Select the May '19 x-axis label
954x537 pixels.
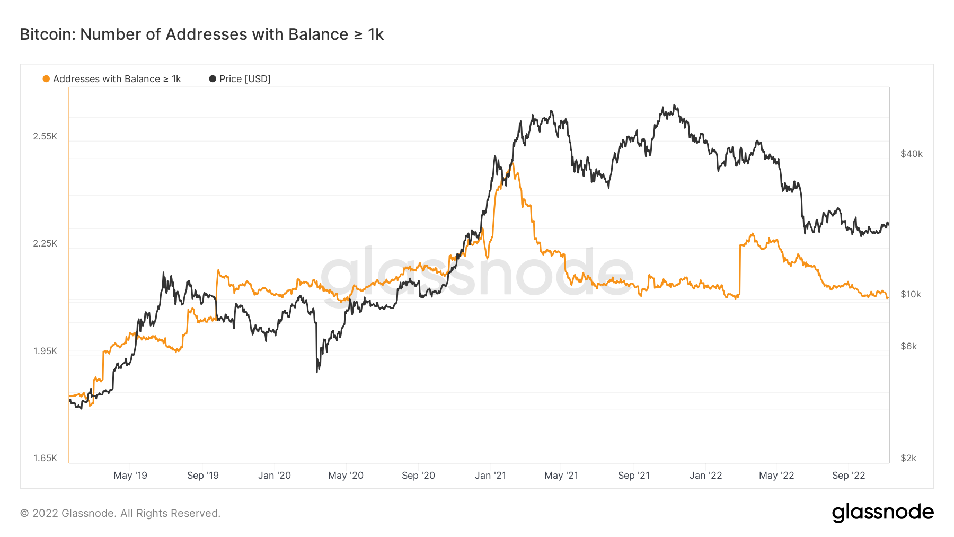click(130, 476)
